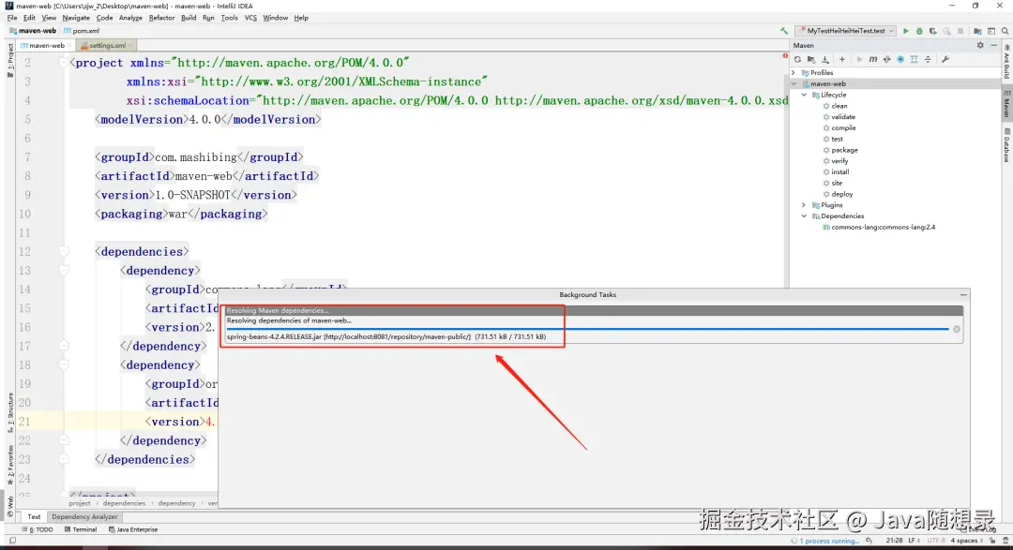Click Show Dependencies diagram icon in Maven
The height and width of the screenshot is (550, 1013).
(x=915, y=59)
